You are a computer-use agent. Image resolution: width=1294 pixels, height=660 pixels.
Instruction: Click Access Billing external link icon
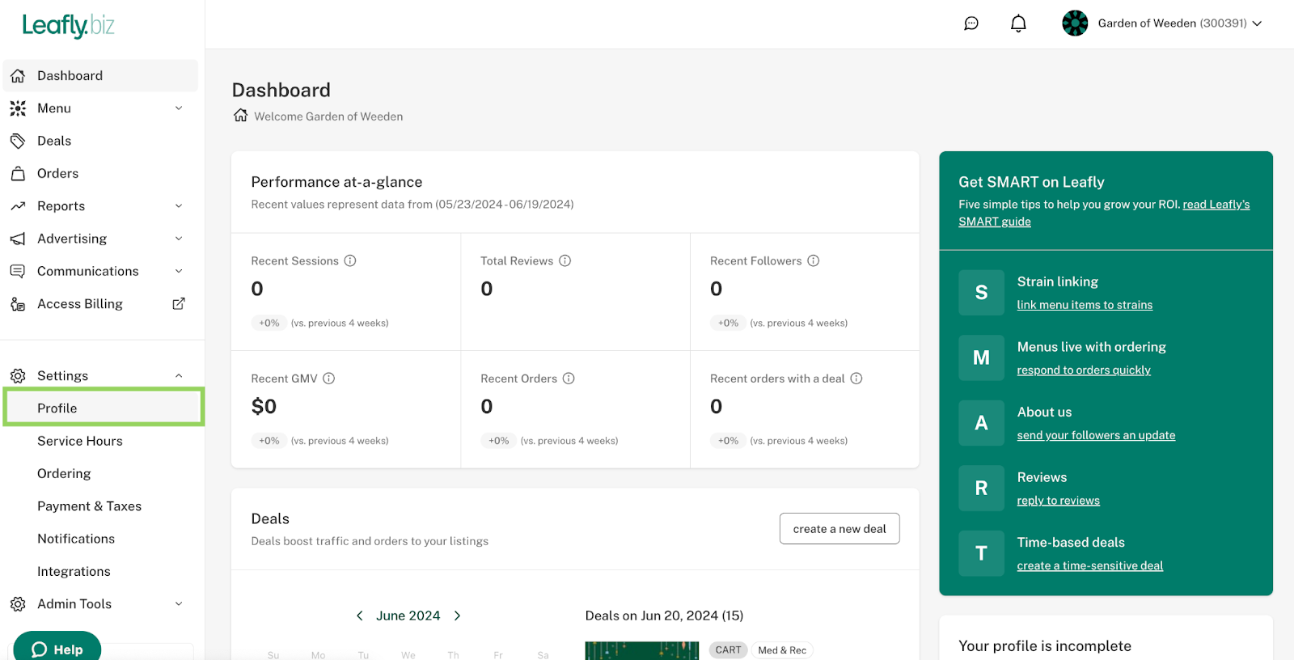point(179,304)
